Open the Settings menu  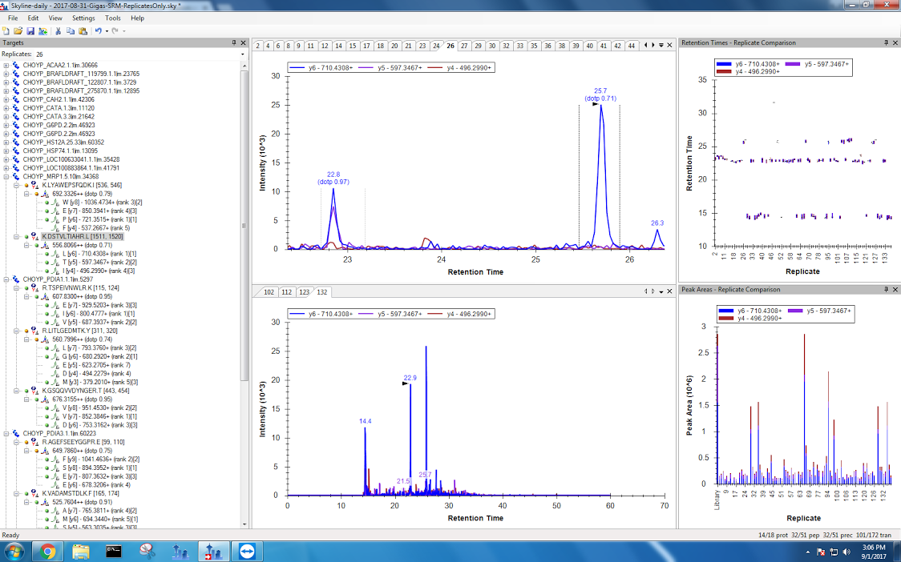pyautogui.click(x=83, y=18)
